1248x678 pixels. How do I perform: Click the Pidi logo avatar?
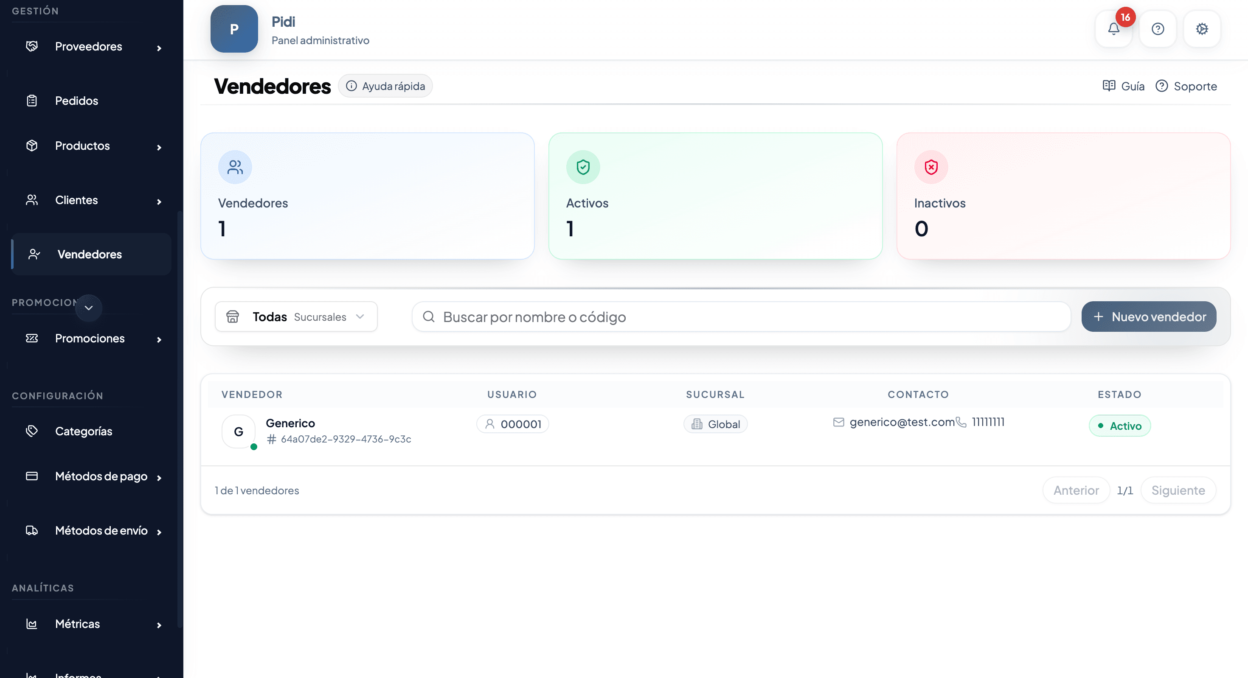click(x=234, y=29)
